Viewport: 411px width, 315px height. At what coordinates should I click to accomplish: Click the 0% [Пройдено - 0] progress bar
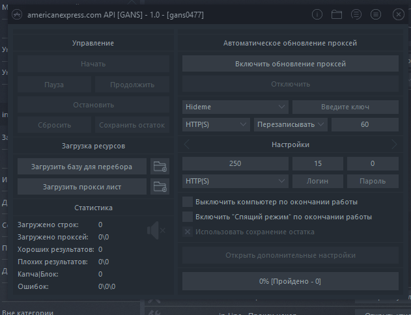tap(291, 281)
